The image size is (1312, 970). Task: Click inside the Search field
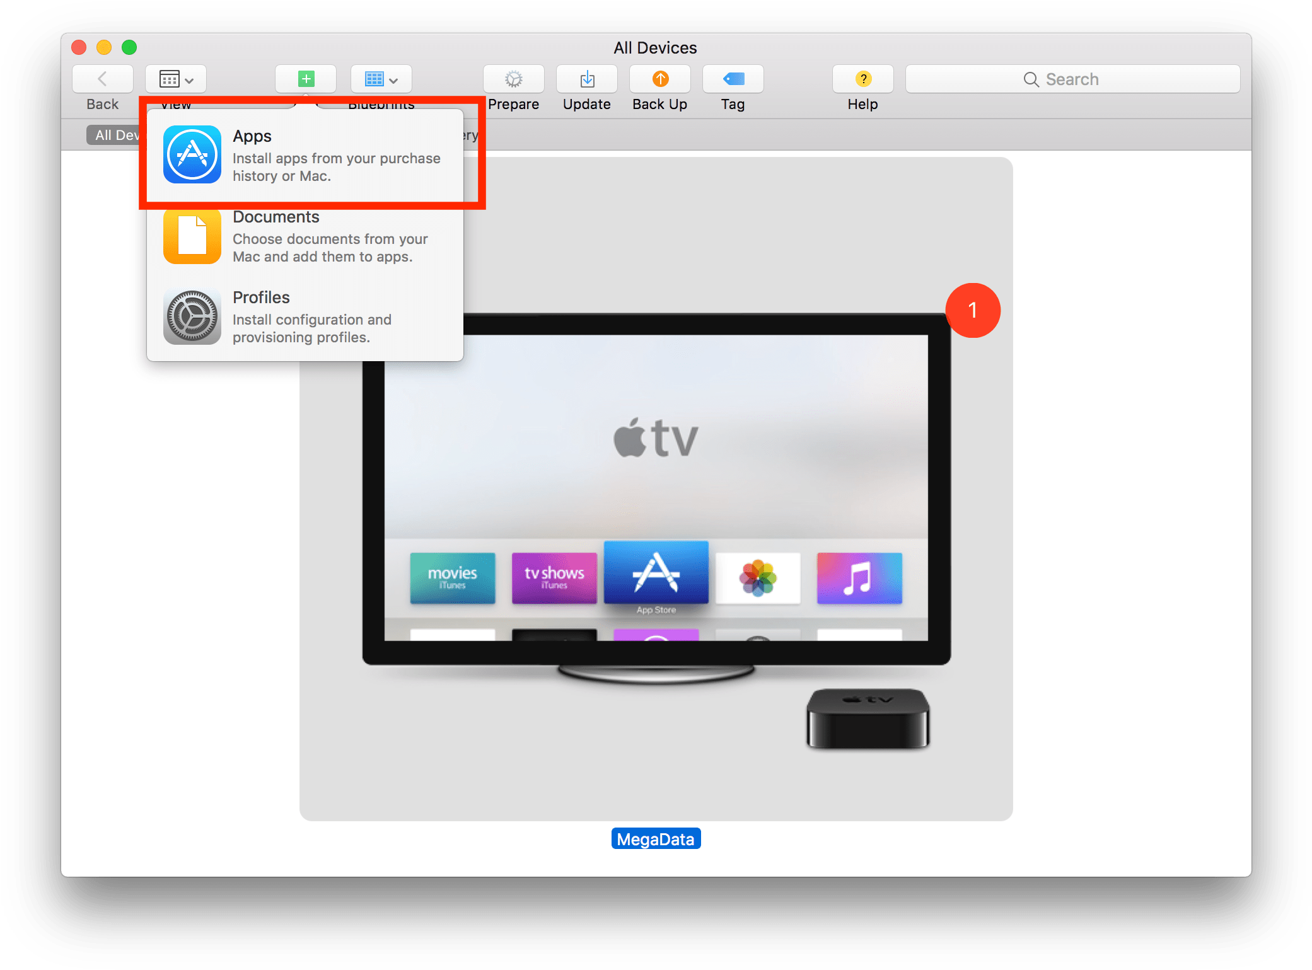tap(1072, 79)
